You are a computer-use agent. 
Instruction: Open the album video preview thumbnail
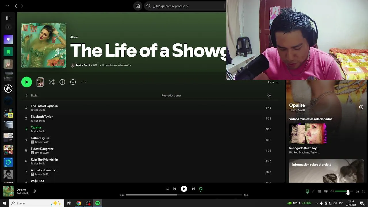tap(40, 82)
